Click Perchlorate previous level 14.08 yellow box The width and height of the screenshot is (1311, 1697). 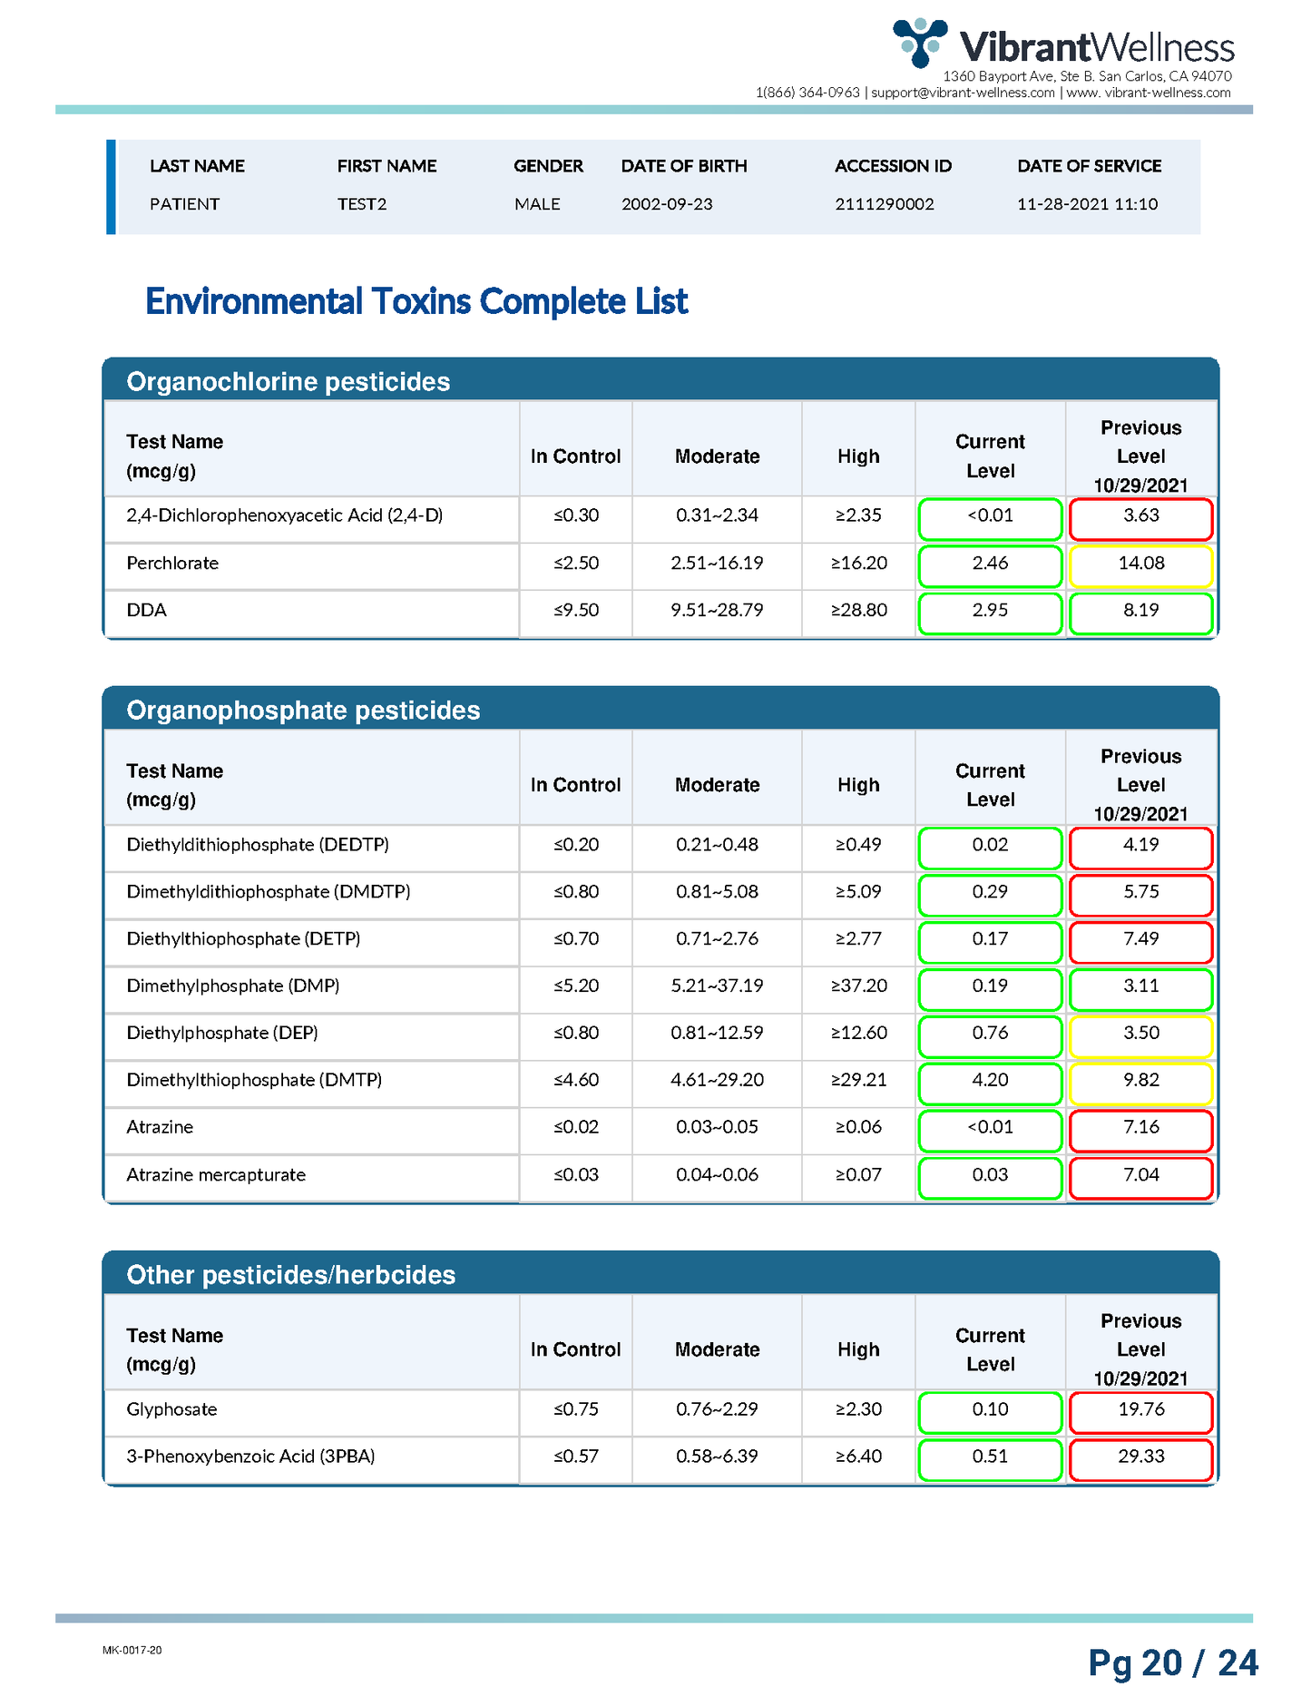coord(1141,566)
